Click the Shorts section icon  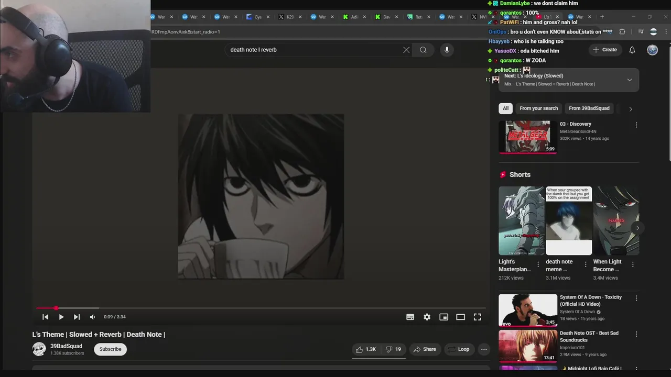point(503,174)
